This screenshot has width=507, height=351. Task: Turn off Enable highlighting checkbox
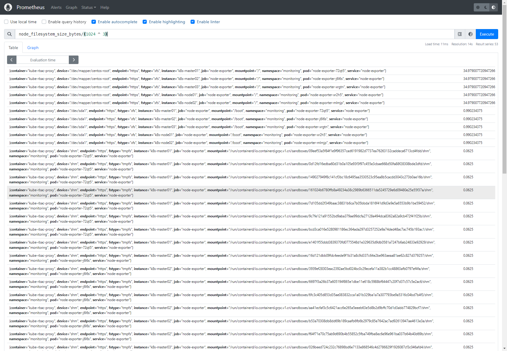pos(145,22)
